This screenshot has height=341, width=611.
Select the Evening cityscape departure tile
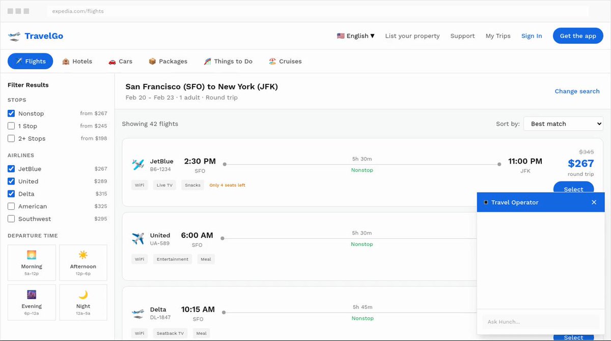[32, 302]
